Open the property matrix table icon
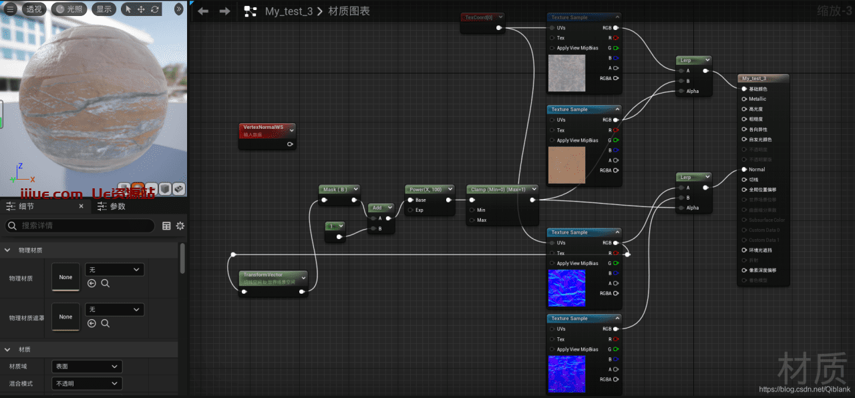This screenshot has height=398, width=855. coord(166,226)
